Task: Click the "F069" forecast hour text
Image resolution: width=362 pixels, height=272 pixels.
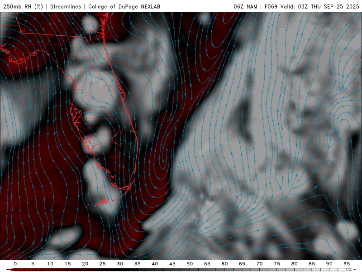Action: [271, 6]
